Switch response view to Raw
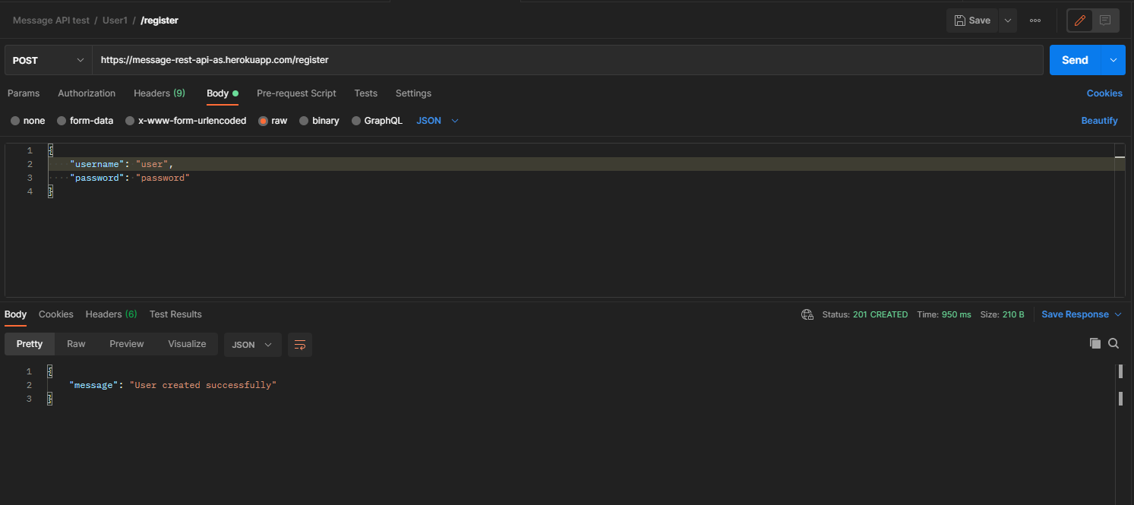The image size is (1134, 505). coord(76,344)
